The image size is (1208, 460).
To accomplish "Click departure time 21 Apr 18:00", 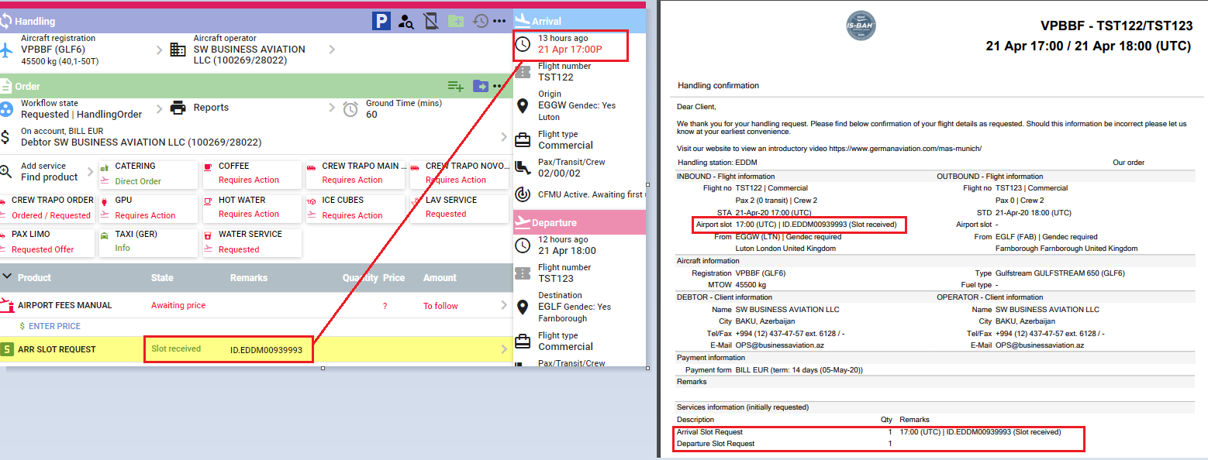I will pos(568,251).
